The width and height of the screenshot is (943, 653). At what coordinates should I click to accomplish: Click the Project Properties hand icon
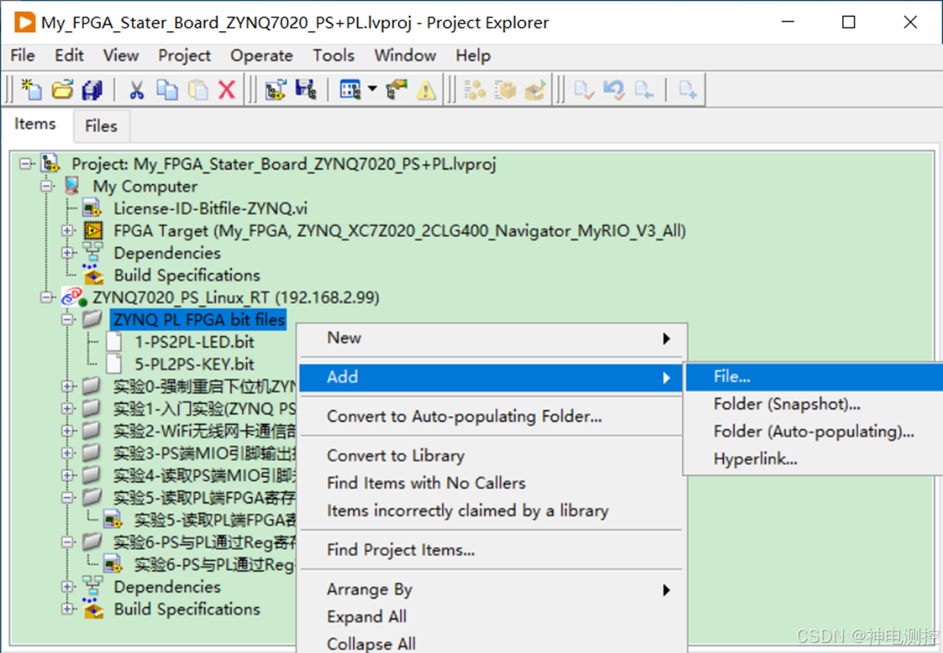(397, 90)
